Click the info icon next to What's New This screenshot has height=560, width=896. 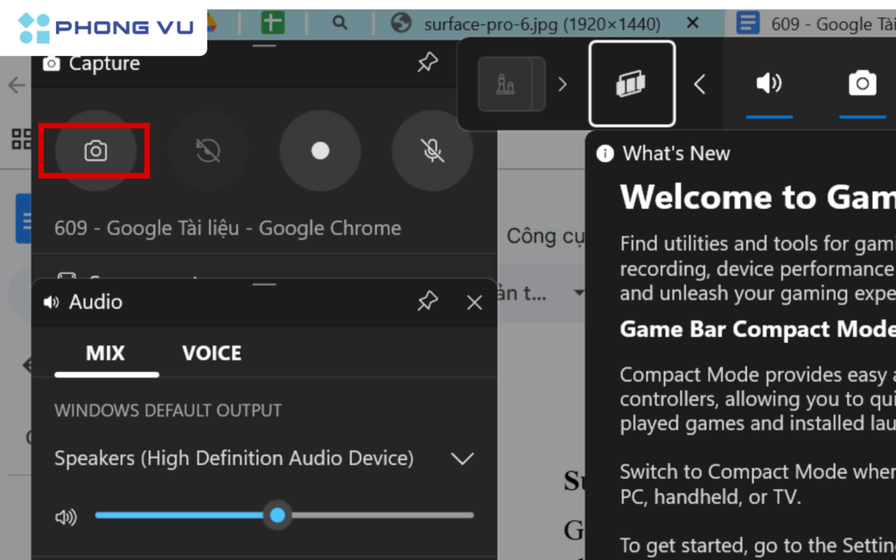604,153
